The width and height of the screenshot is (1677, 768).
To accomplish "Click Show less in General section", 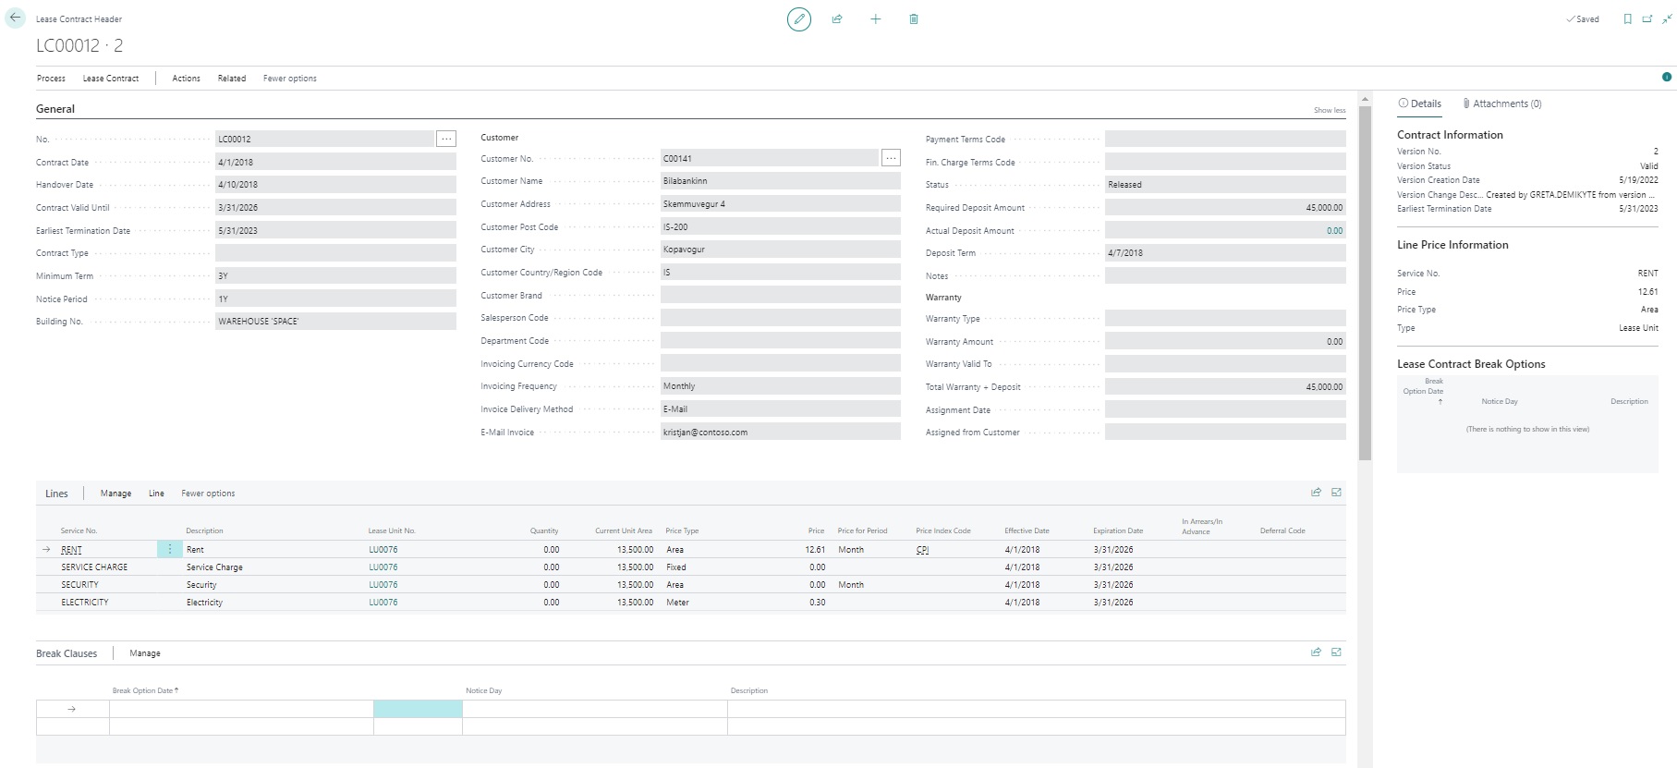I will coord(1330,110).
